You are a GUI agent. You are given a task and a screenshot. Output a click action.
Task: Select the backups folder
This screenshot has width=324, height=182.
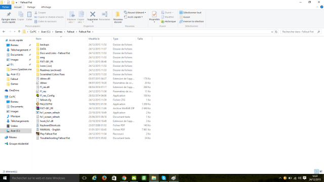tap(45, 44)
